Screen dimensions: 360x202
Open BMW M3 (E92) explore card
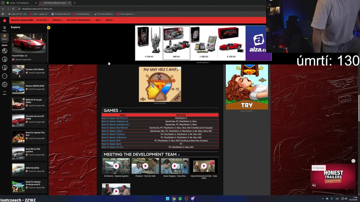[28, 169]
